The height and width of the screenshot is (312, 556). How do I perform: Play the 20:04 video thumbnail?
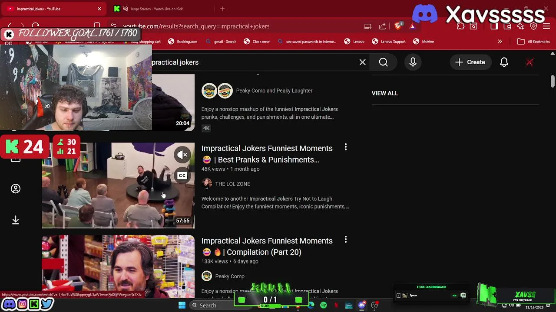tap(173, 102)
